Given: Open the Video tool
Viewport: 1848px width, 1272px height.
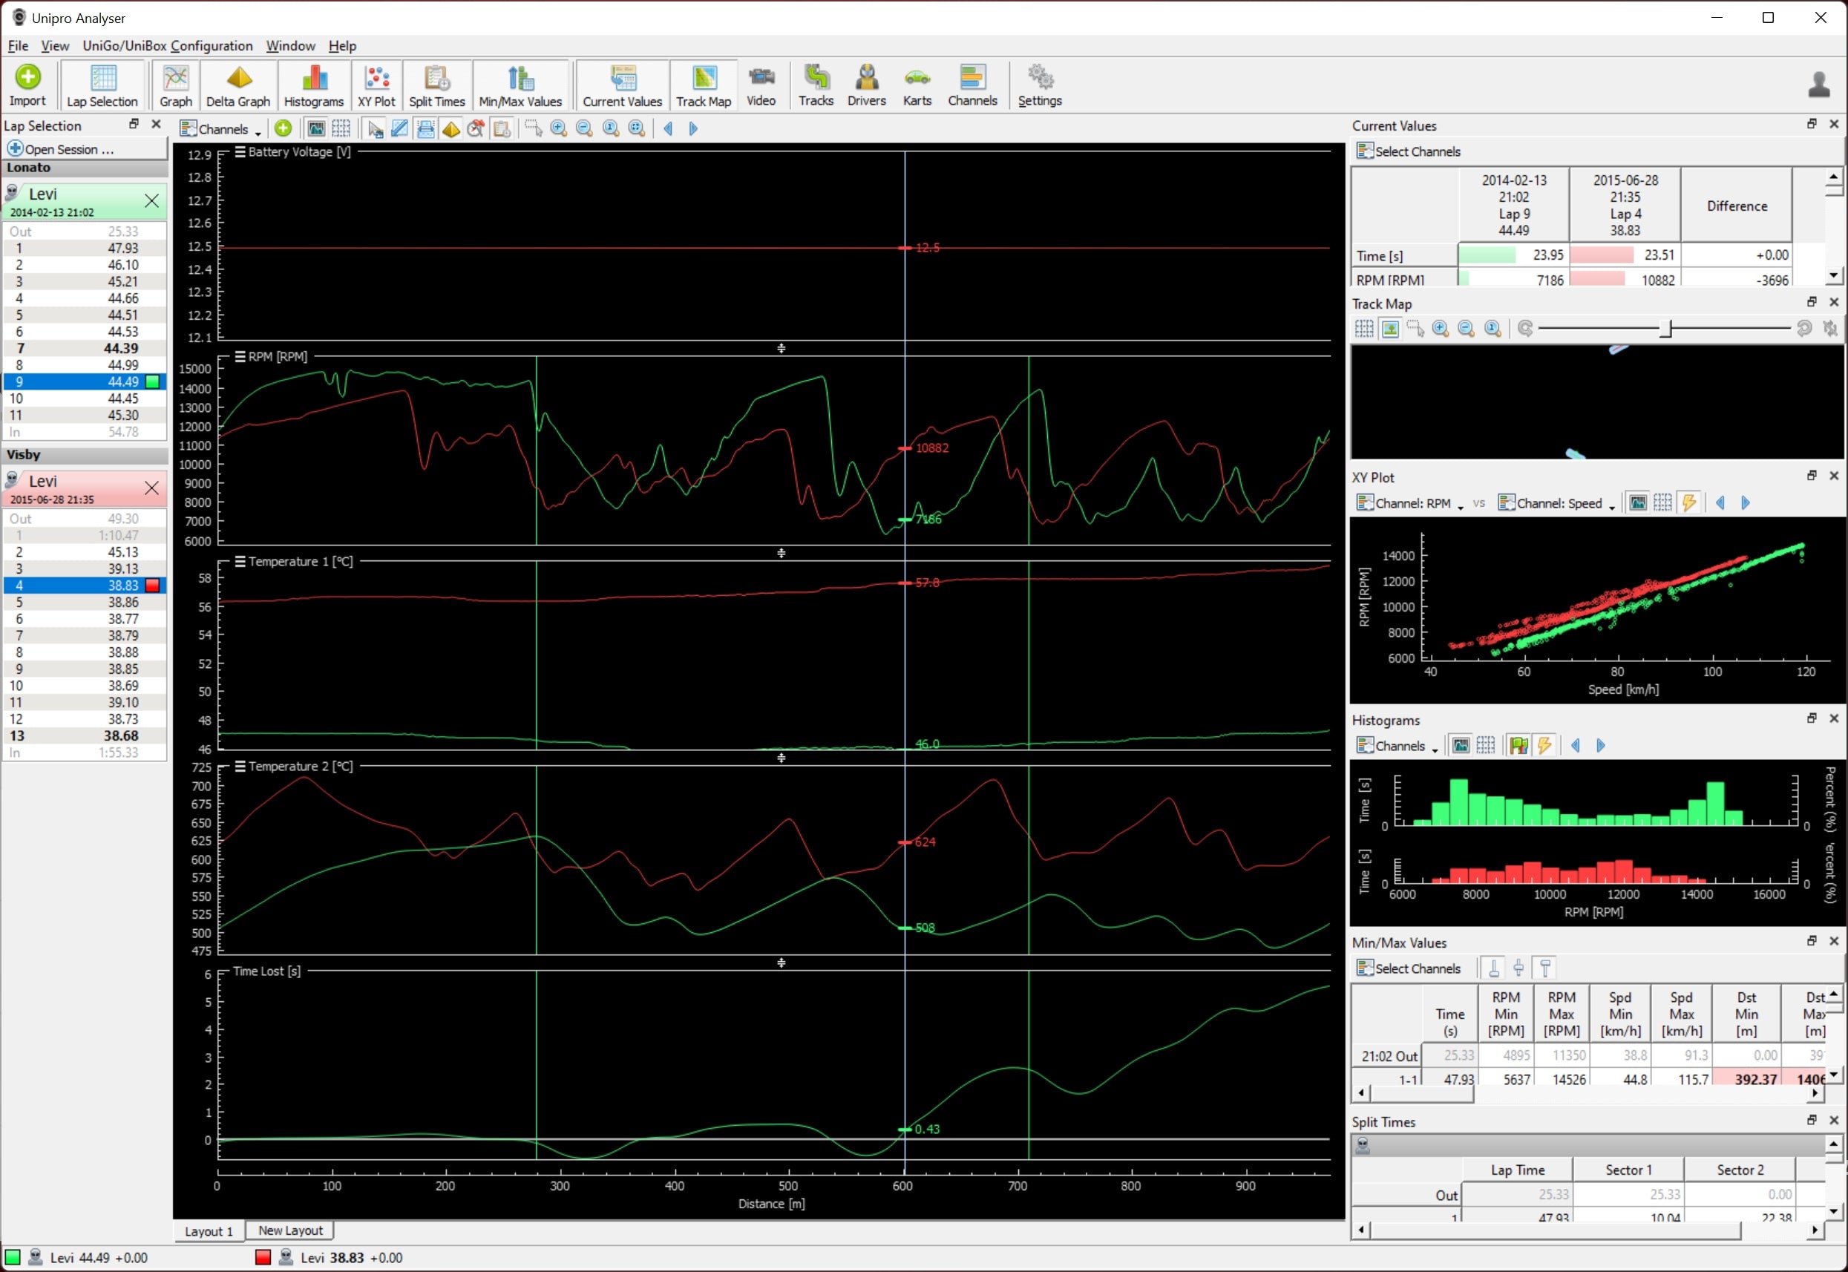Looking at the screenshot, I should (760, 85).
